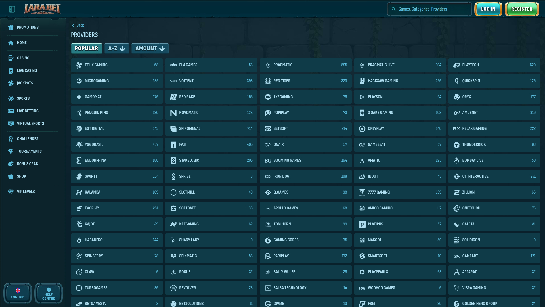545x307 pixels.
Task: Change language via the English flag selector
Action: (x=18, y=293)
